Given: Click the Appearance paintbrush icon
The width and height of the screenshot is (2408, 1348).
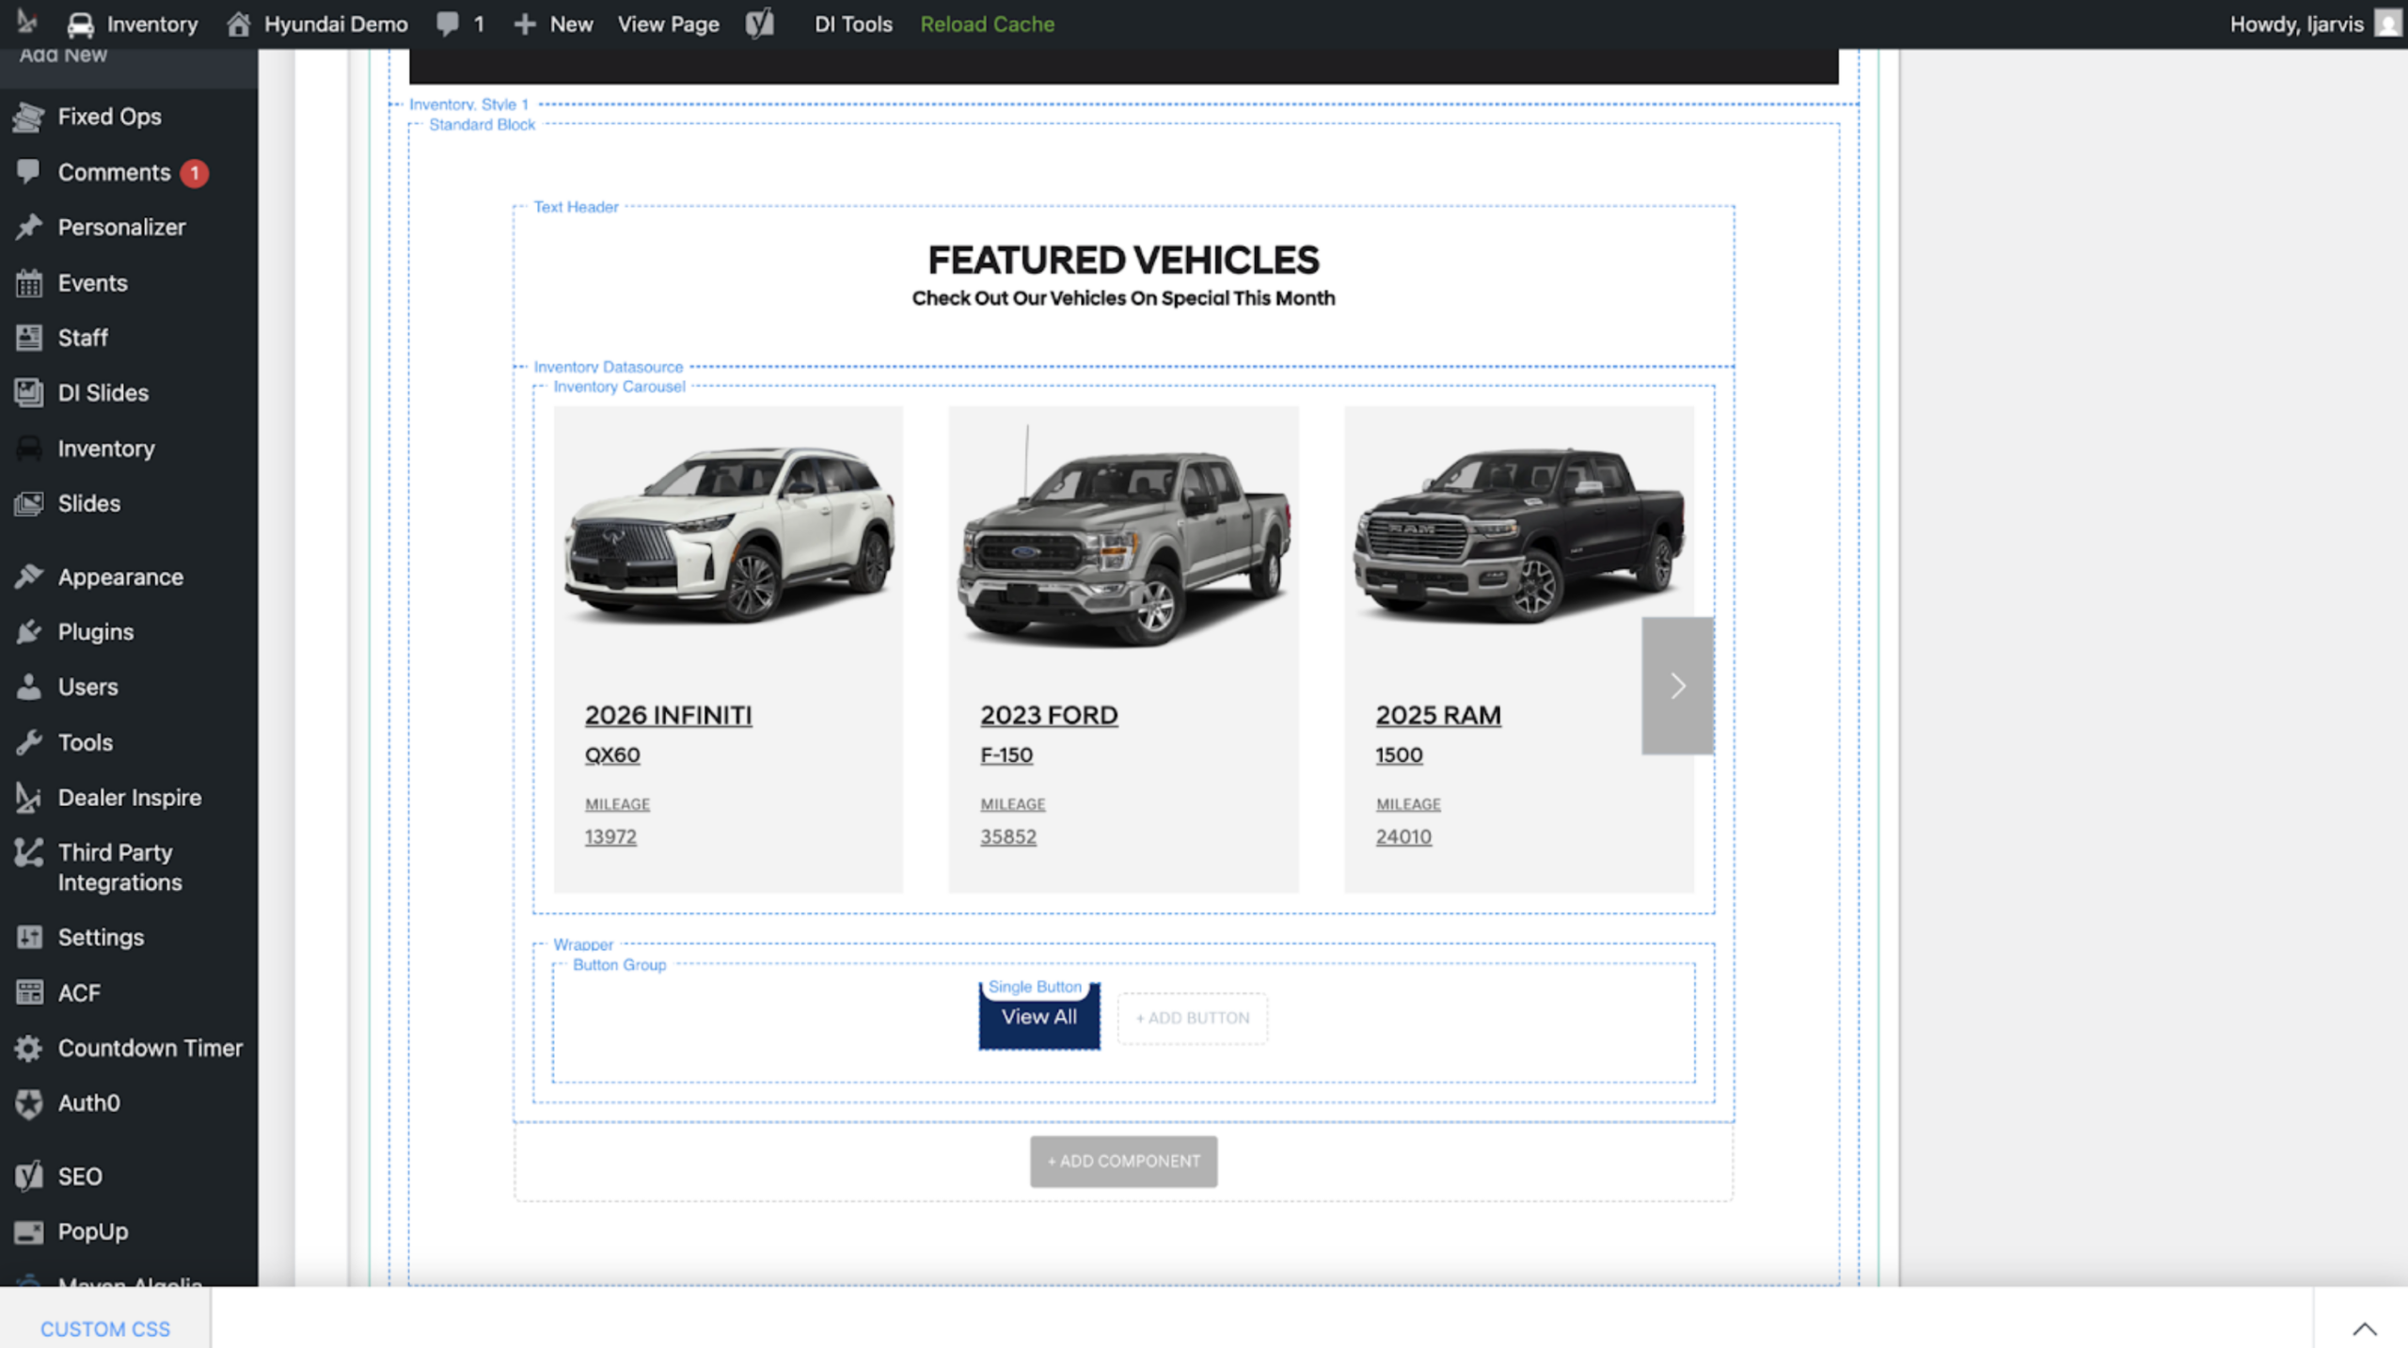Looking at the screenshot, I should (28, 577).
